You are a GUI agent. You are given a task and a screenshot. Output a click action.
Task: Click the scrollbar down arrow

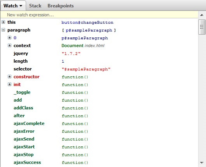point(202,163)
